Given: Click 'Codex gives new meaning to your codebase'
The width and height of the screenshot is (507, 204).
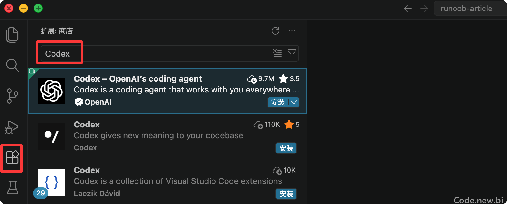Looking at the screenshot, I should tap(158, 135).
